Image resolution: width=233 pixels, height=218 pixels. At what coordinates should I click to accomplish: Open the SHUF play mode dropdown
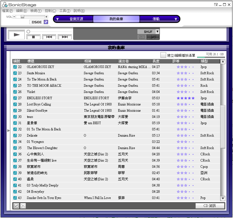pos(157,31)
